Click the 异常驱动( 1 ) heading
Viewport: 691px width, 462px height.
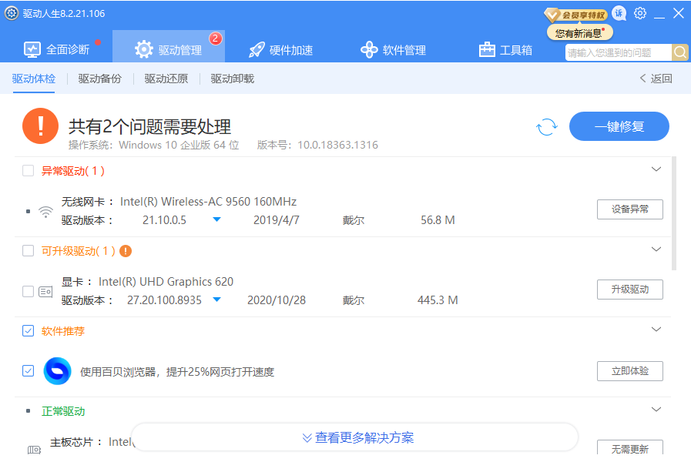tap(73, 171)
